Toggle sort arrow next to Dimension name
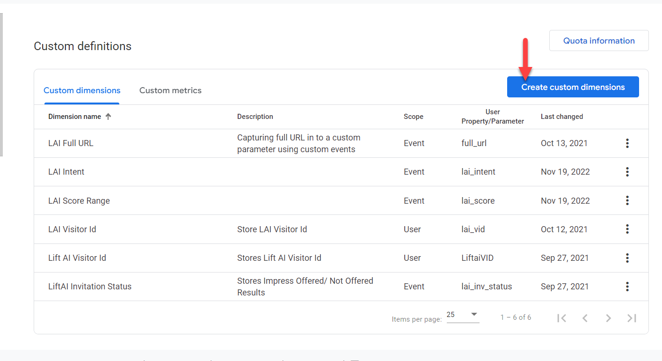 (108, 117)
